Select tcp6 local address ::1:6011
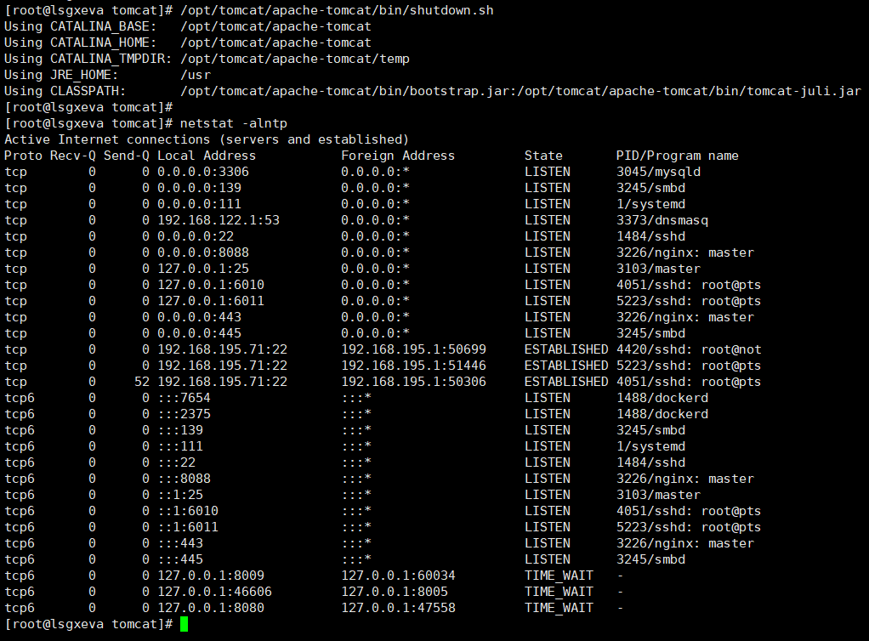Image resolution: width=869 pixels, height=641 pixels. coord(188,525)
